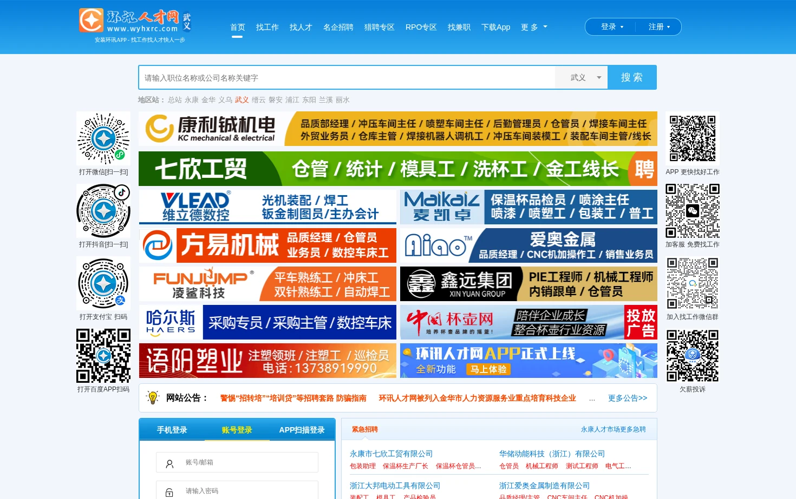Click the 环讯人才网 site logo
Viewport: 796px width, 499px height.
tap(135, 21)
